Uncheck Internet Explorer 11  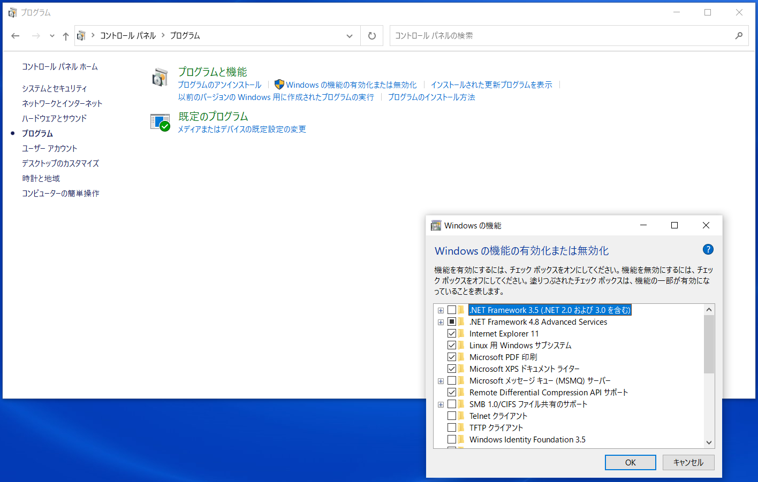point(452,333)
